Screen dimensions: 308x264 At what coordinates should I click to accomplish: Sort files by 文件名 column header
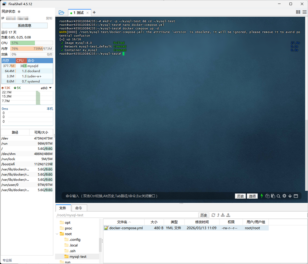[x=123, y=222]
